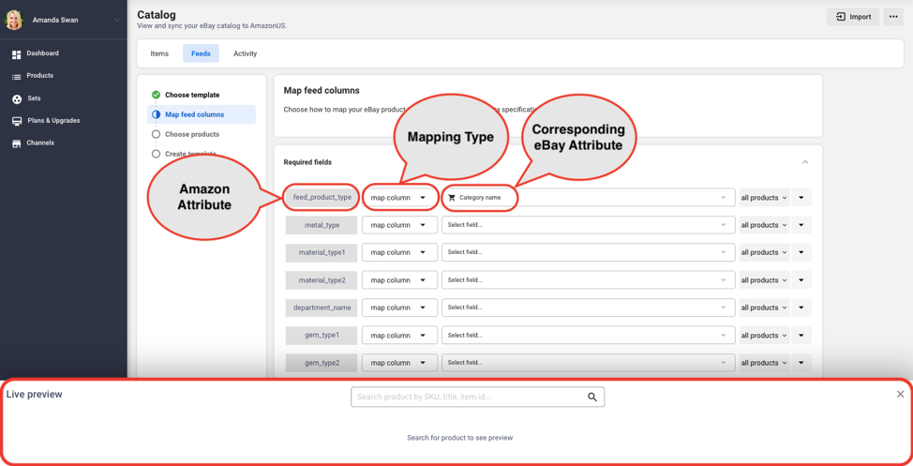Click extra options arrow for gem_type2 row
Viewport: 913px width, 466px height.
(x=801, y=362)
